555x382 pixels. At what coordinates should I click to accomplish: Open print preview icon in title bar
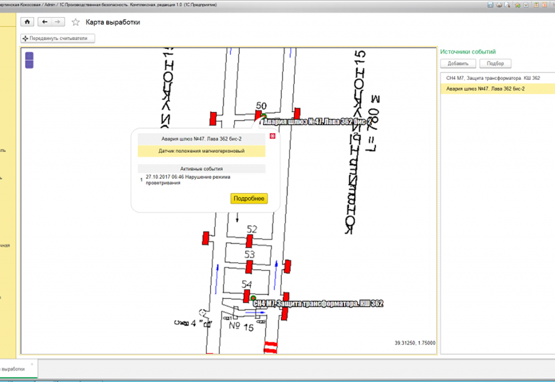click(x=506, y=4)
